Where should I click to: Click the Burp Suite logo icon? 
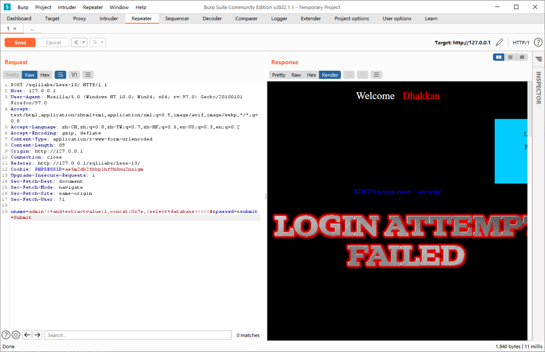pyautogui.click(x=7, y=7)
